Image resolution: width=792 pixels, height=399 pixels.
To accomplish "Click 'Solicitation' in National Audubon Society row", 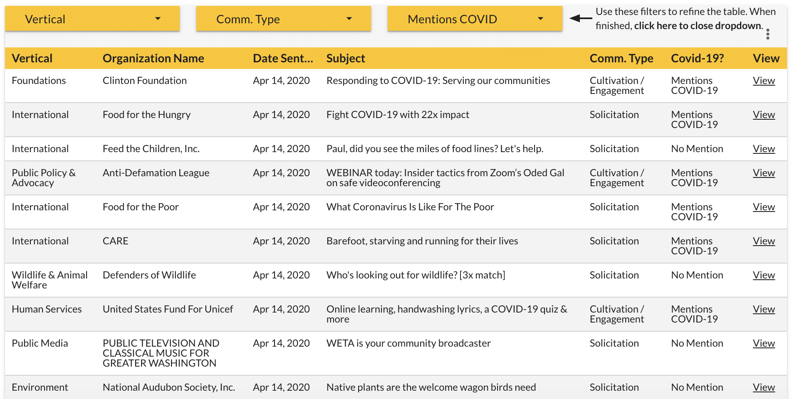I will pyautogui.click(x=614, y=387).
